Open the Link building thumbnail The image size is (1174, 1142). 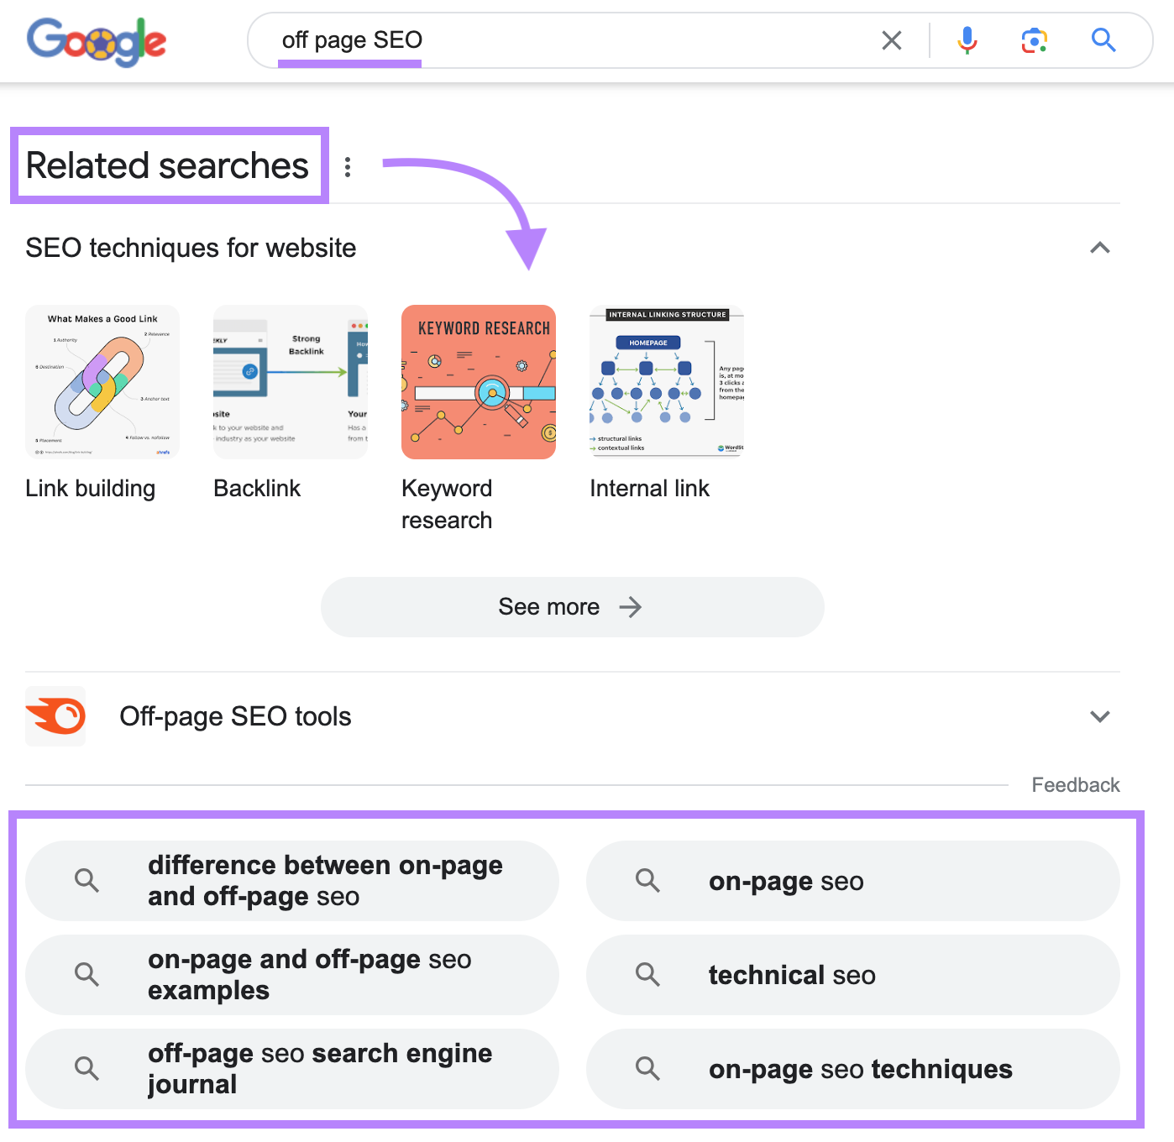coord(102,382)
